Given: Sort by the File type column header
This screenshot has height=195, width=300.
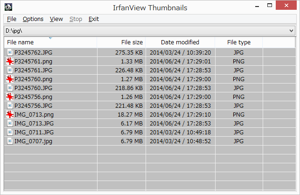Looking at the screenshot, I should click(x=239, y=42).
